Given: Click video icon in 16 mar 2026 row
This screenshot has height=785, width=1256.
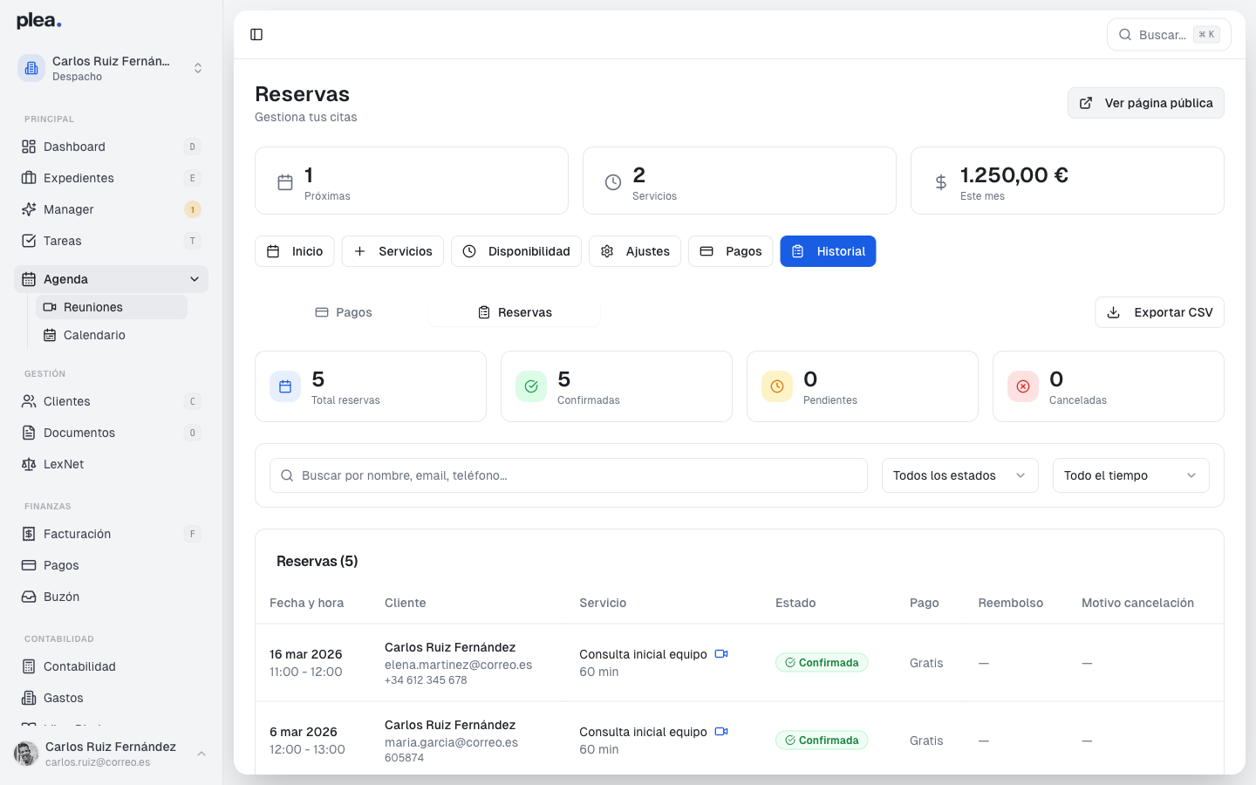Looking at the screenshot, I should tap(721, 654).
